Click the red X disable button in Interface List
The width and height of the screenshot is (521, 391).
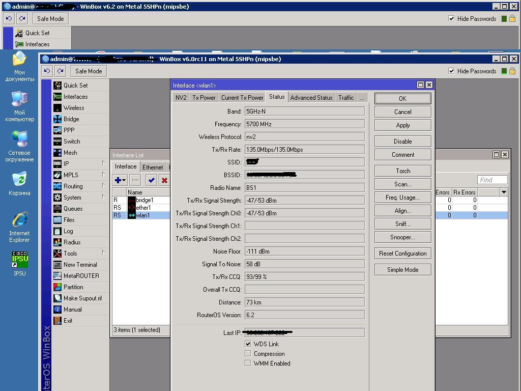pyautogui.click(x=164, y=180)
